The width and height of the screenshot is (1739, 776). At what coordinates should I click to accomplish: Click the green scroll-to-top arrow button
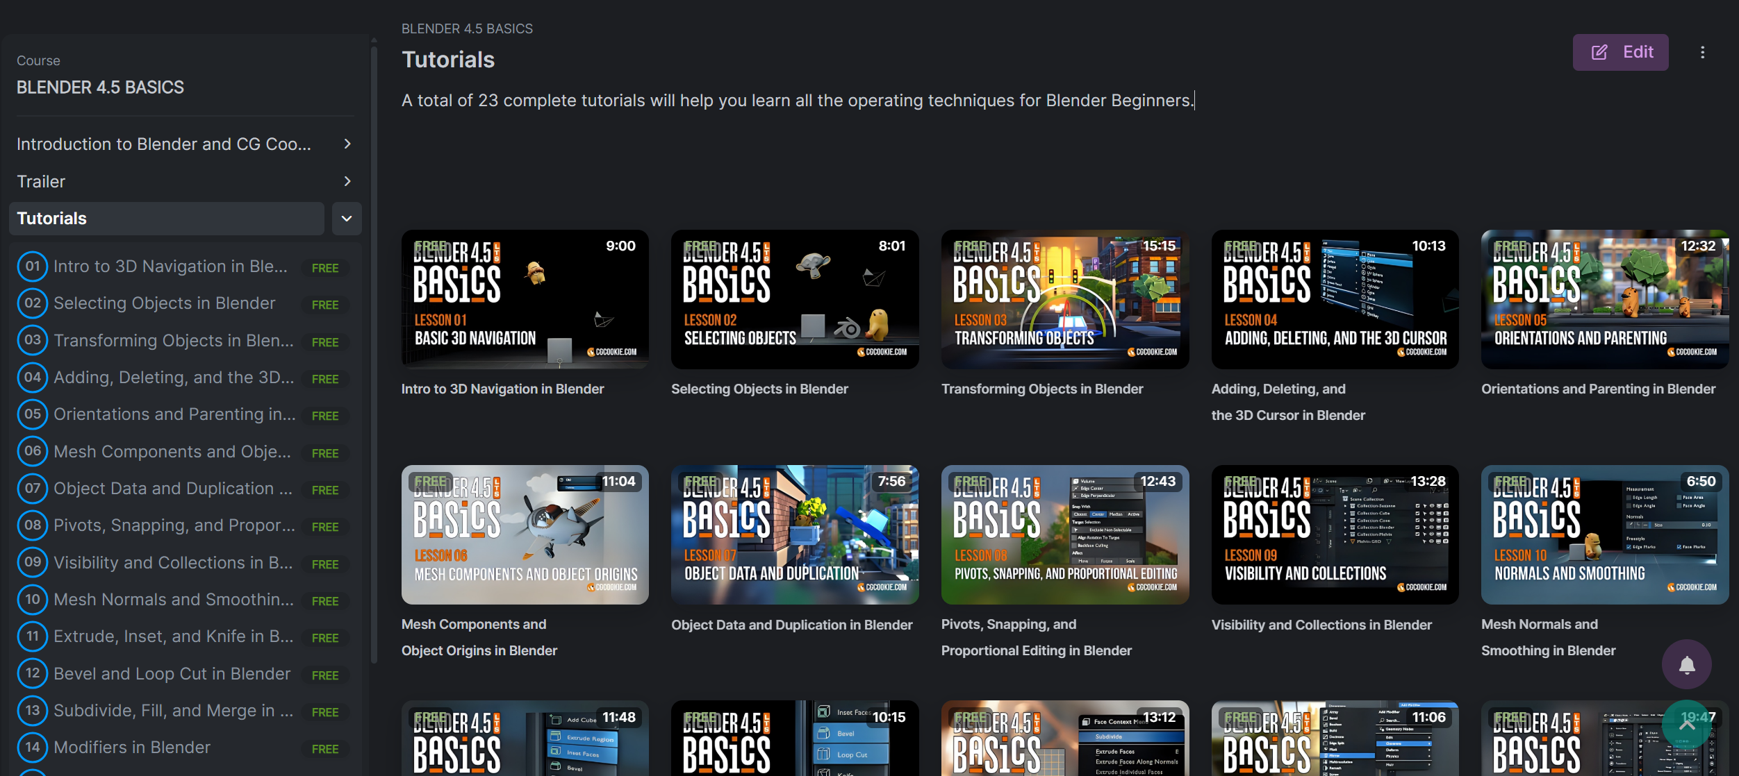(x=1687, y=724)
